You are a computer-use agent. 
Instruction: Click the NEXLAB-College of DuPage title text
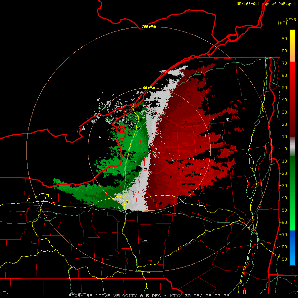[266, 4]
